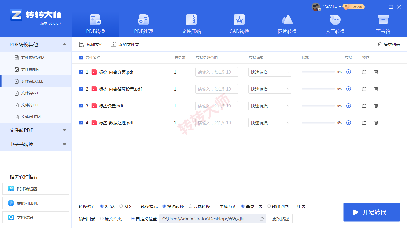Click the 开通会员 membership button
The height and width of the screenshot is (228, 407).
coord(354,7)
